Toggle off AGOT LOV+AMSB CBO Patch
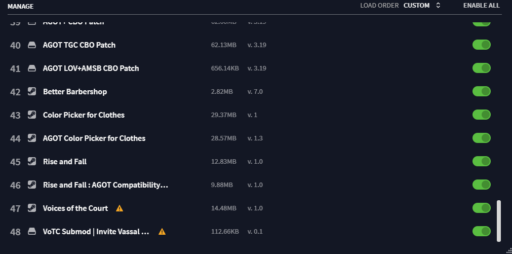The width and height of the screenshot is (512, 254). [x=481, y=68]
